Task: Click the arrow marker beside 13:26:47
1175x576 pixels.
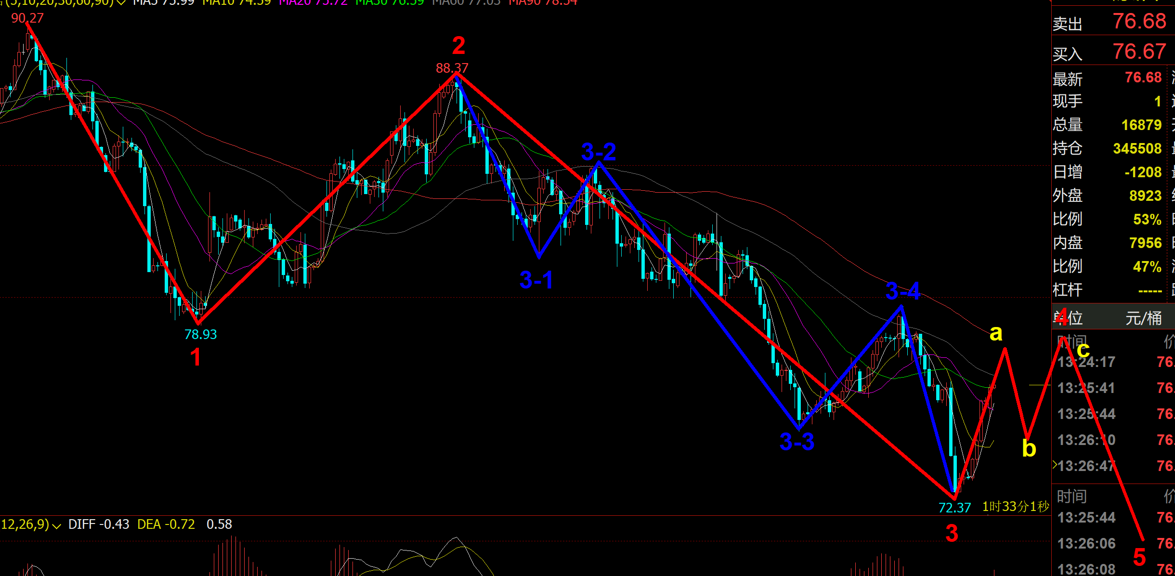Action: tap(1055, 465)
